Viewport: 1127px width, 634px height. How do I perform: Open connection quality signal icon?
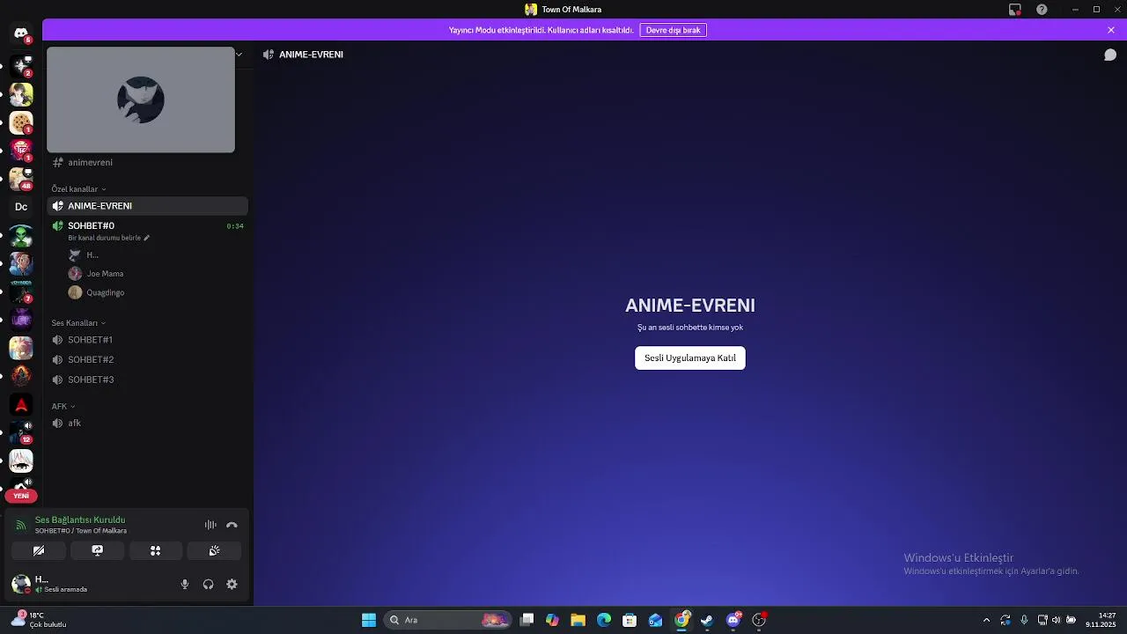pyautogui.click(x=21, y=525)
